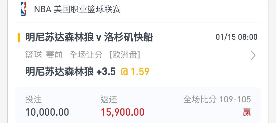This screenshot has width=276, height=123.
Task: Tap the 全场比分 109-105 final score
Action: click(x=217, y=99)
